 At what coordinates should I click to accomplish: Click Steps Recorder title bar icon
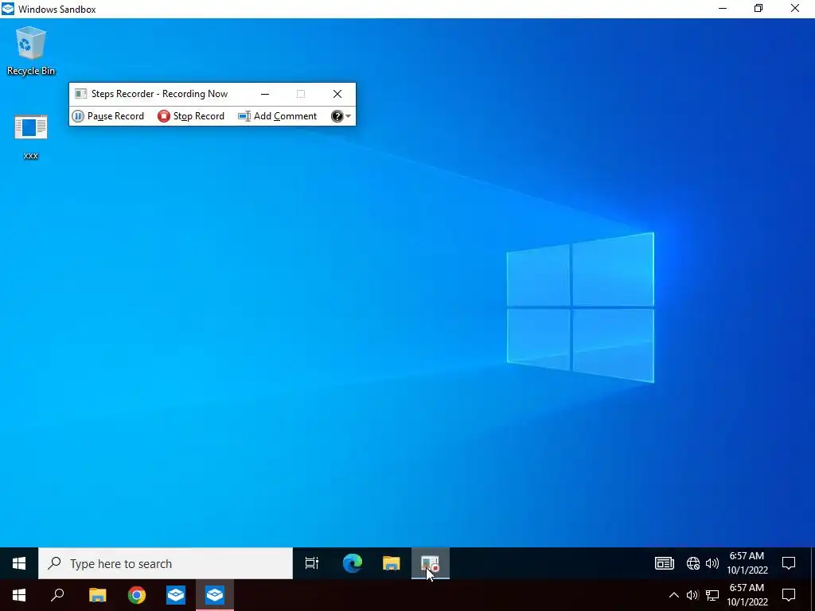point(80,94)
